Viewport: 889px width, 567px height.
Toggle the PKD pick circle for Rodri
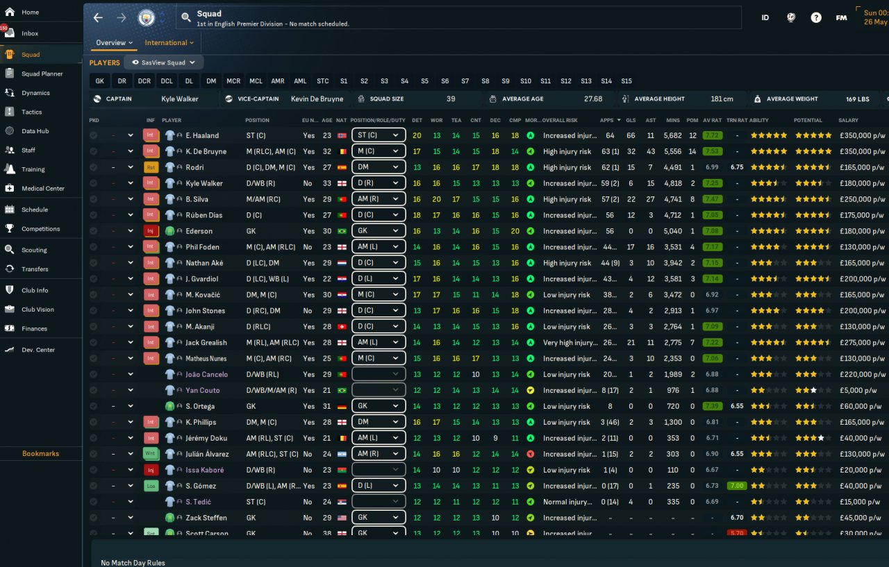pyautogui.click(x=94, y=167)
